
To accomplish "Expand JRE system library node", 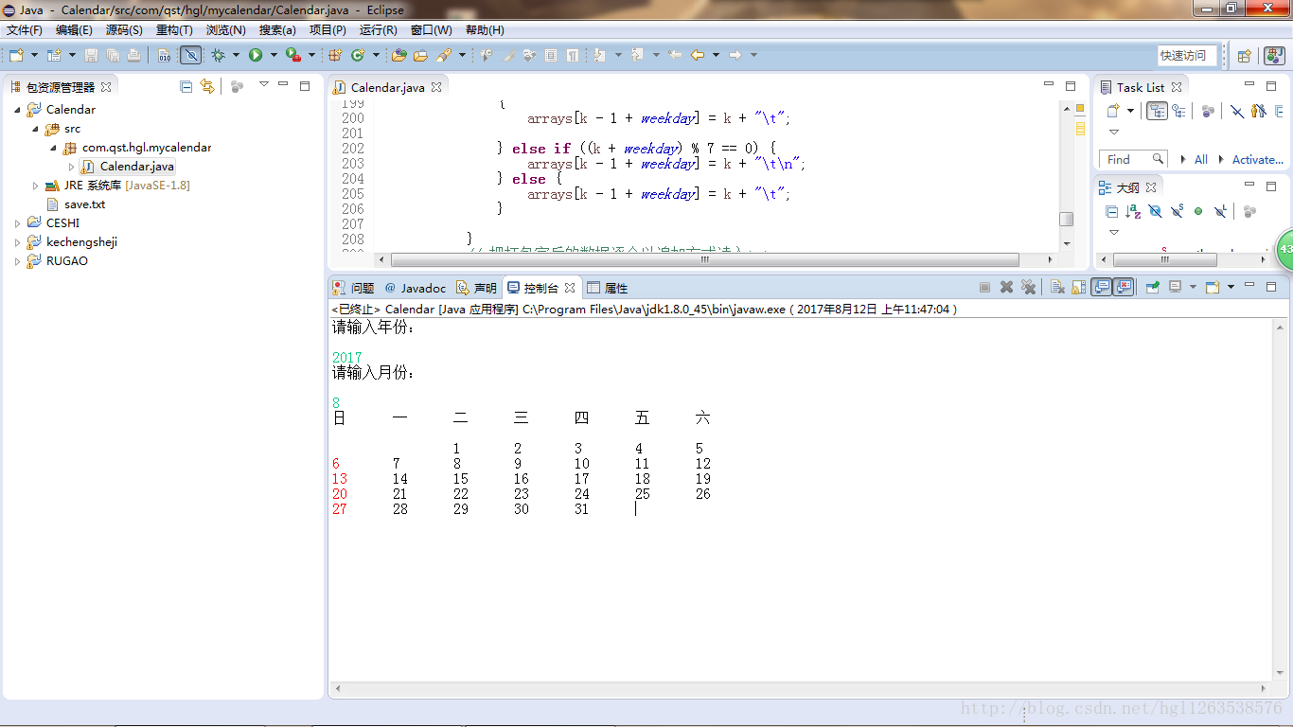I will pyautogui.click(x=35, y=186).
